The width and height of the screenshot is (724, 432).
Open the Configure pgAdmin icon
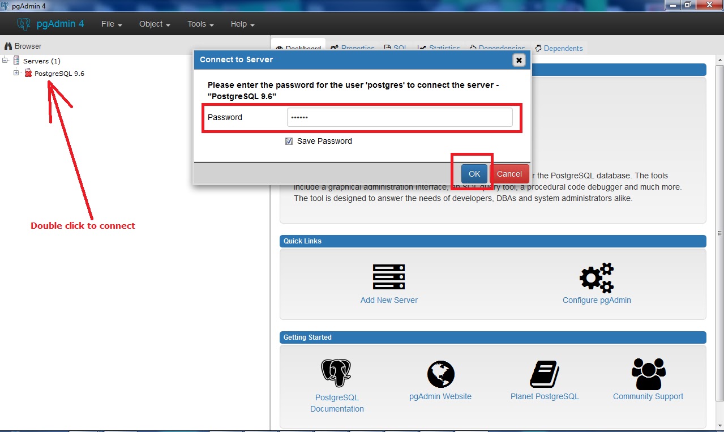(596, 277)
